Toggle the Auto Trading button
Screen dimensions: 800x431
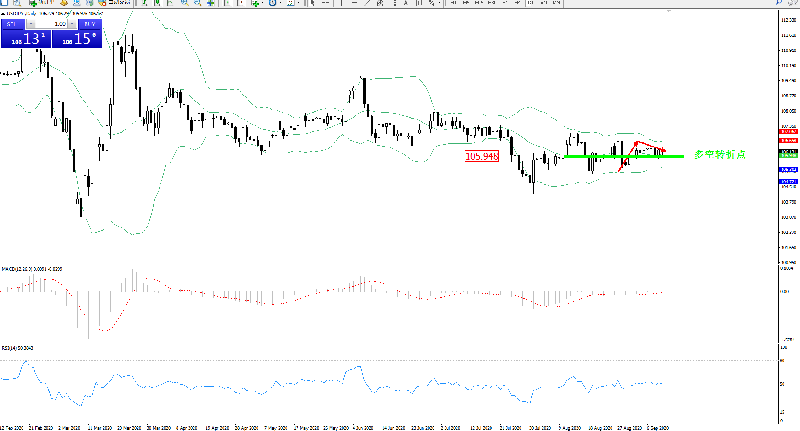(114, 3)
